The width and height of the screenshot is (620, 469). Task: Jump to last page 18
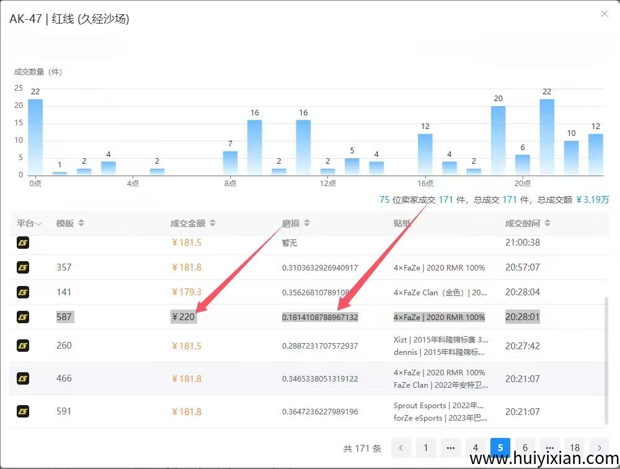[575, 448]
